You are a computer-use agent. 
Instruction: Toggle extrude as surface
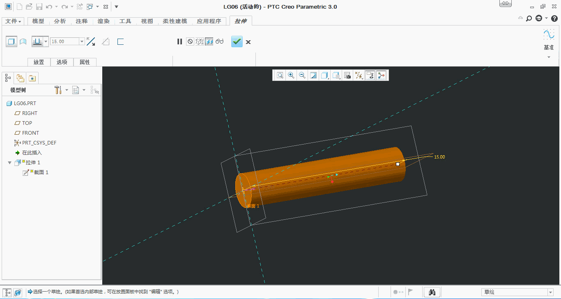point(23,41)
